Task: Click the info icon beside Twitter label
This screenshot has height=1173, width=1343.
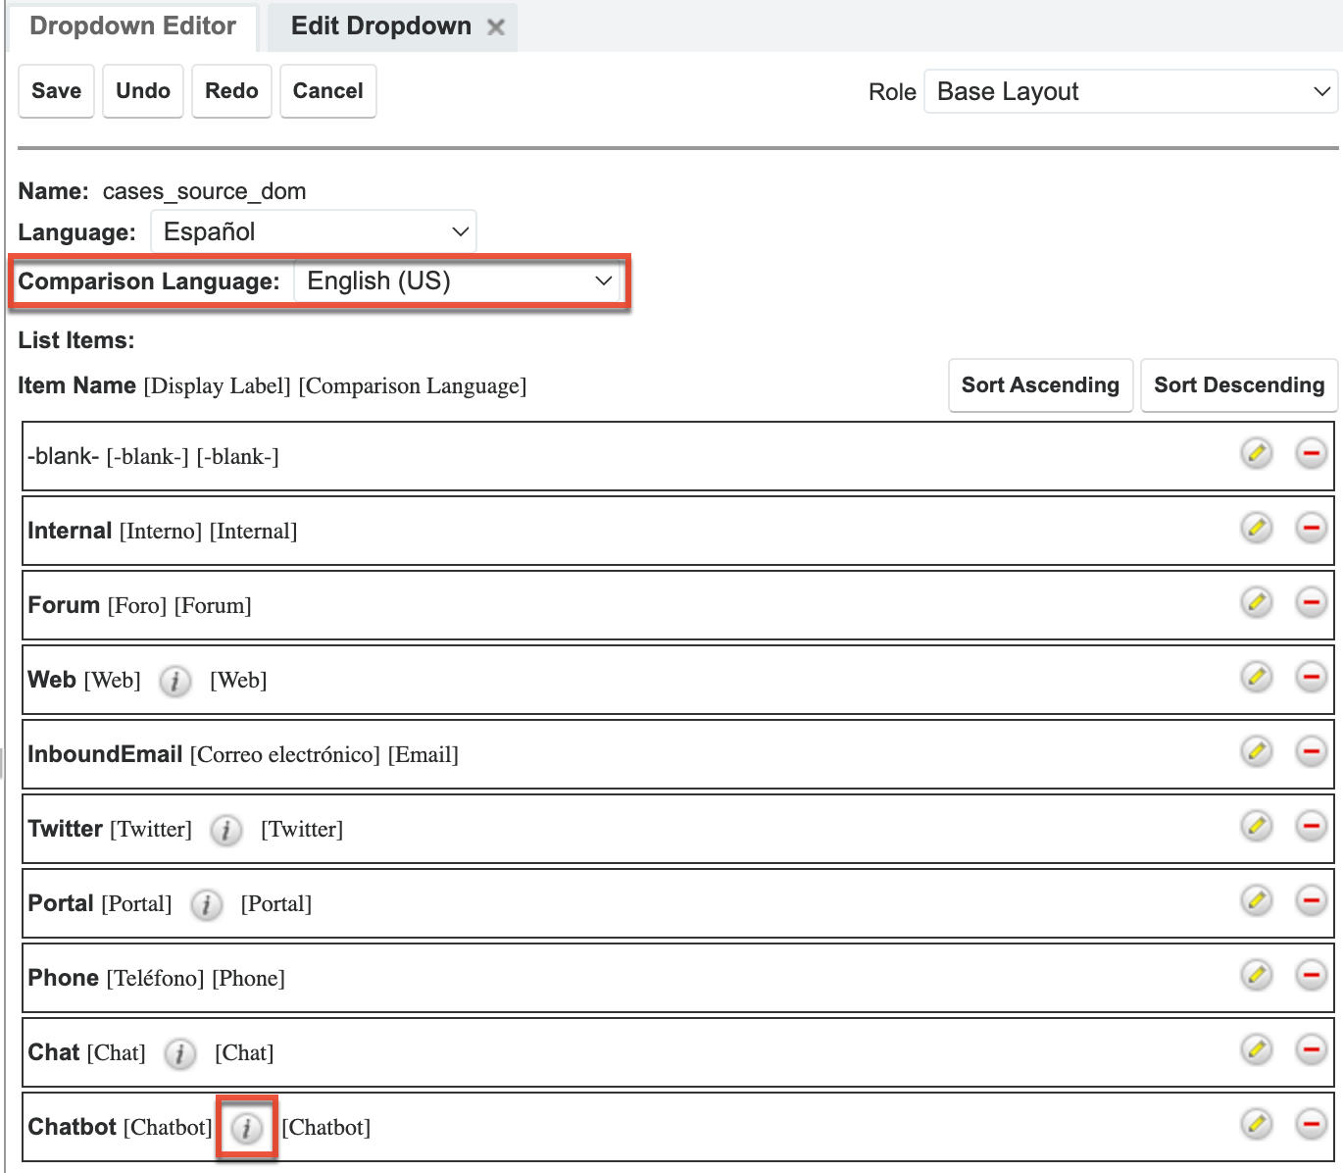Action: [x=226, y=830]
